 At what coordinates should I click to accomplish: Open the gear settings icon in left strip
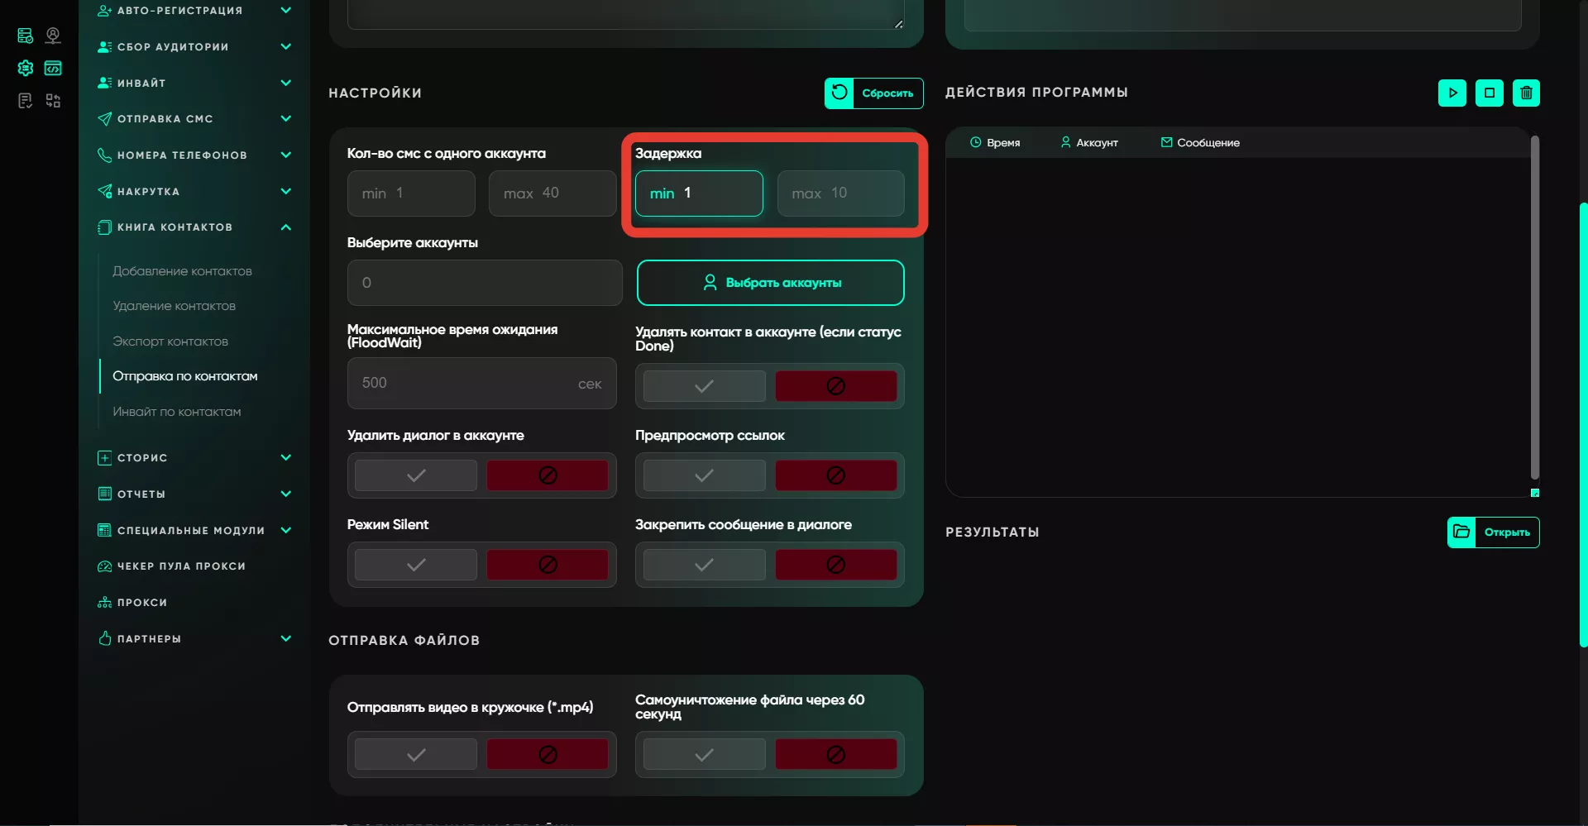pos(26,68)
